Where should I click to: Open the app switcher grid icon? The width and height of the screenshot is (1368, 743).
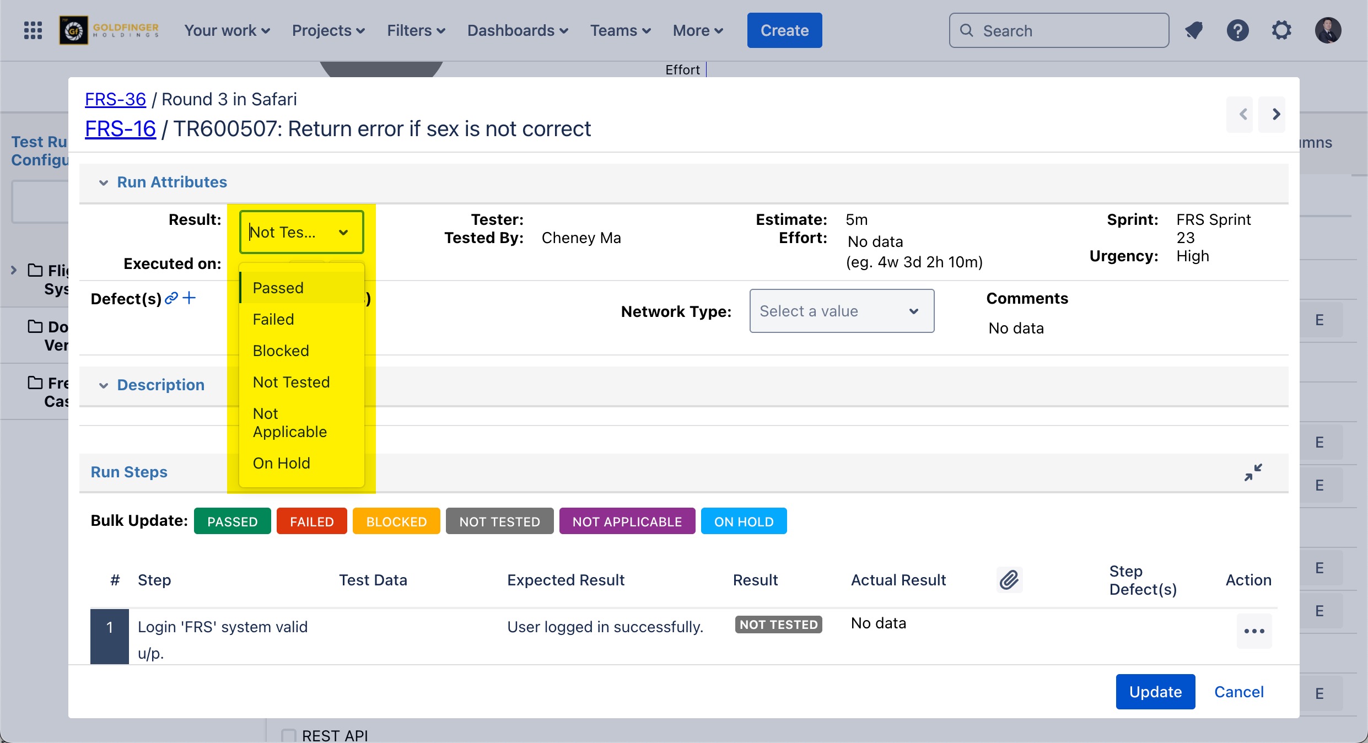33,30
